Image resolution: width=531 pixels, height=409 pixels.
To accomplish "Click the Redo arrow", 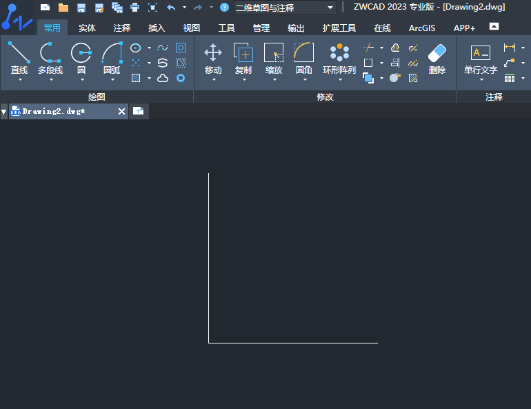I will 198,7.
